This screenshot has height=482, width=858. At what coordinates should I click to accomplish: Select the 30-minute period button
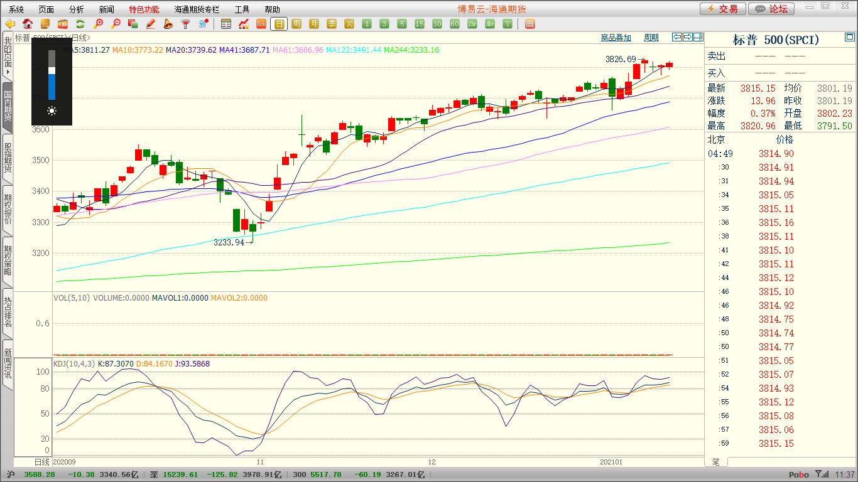(x=437, y=24)
